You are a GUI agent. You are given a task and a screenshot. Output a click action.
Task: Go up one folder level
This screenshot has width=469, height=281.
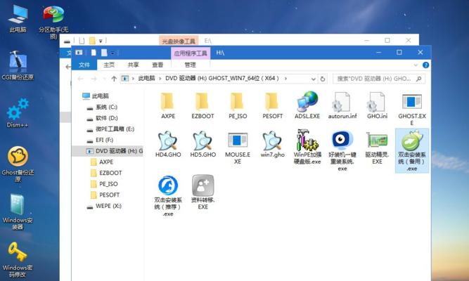click(114, 79)
